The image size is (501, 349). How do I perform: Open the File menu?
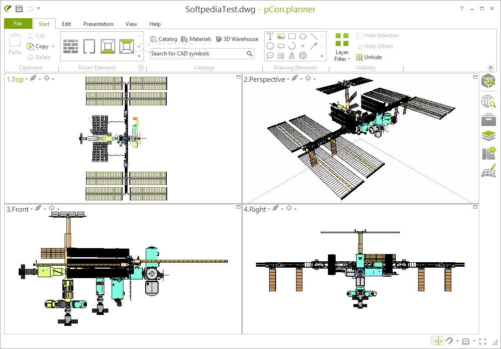18,24
